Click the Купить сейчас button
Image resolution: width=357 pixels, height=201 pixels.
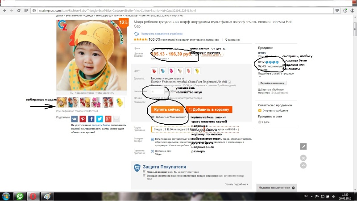pyautogui.click(x=167, y=109)
